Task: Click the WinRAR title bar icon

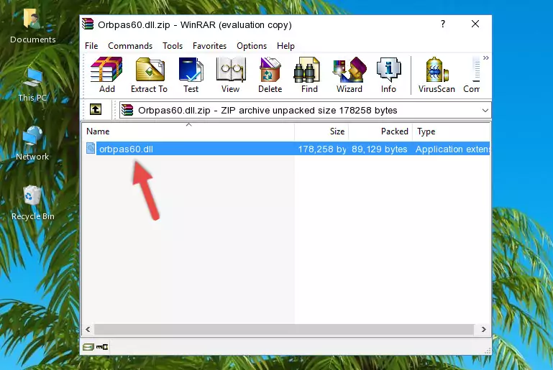Action: [x=88, y=24]
